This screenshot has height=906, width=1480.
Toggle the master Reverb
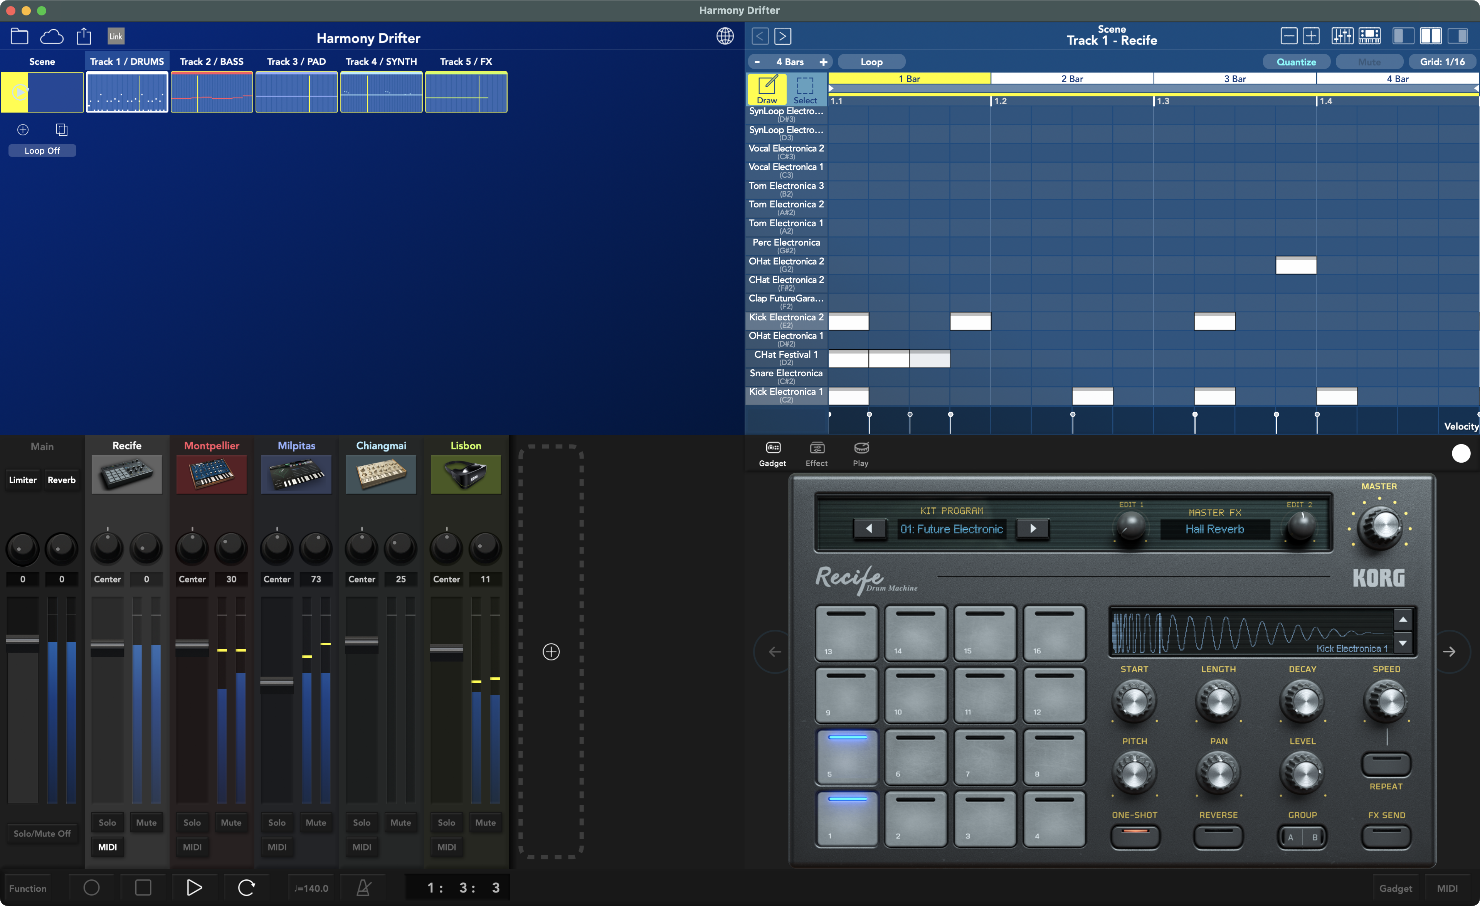pos(62,480)
